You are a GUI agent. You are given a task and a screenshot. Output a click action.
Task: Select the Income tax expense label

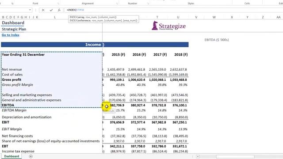pyautogui.click(x=18, y=151)
